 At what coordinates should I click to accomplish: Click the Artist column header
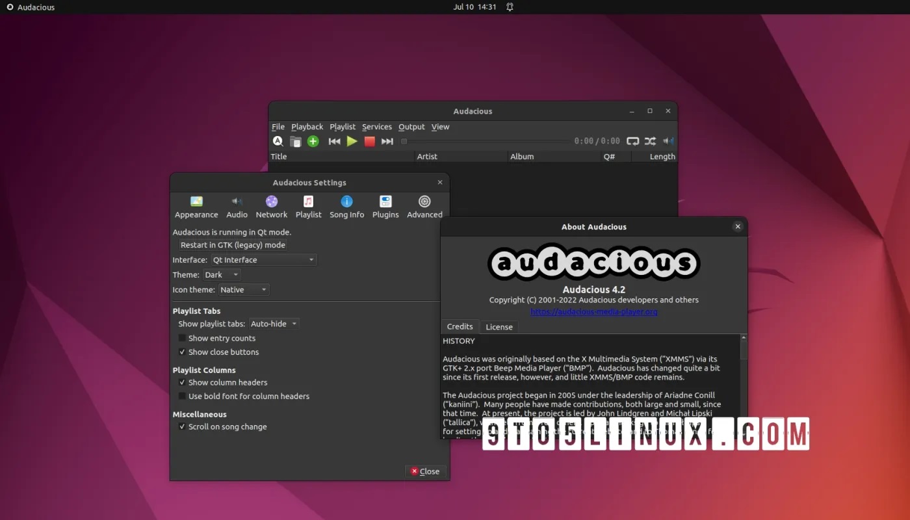click(461, 157)
